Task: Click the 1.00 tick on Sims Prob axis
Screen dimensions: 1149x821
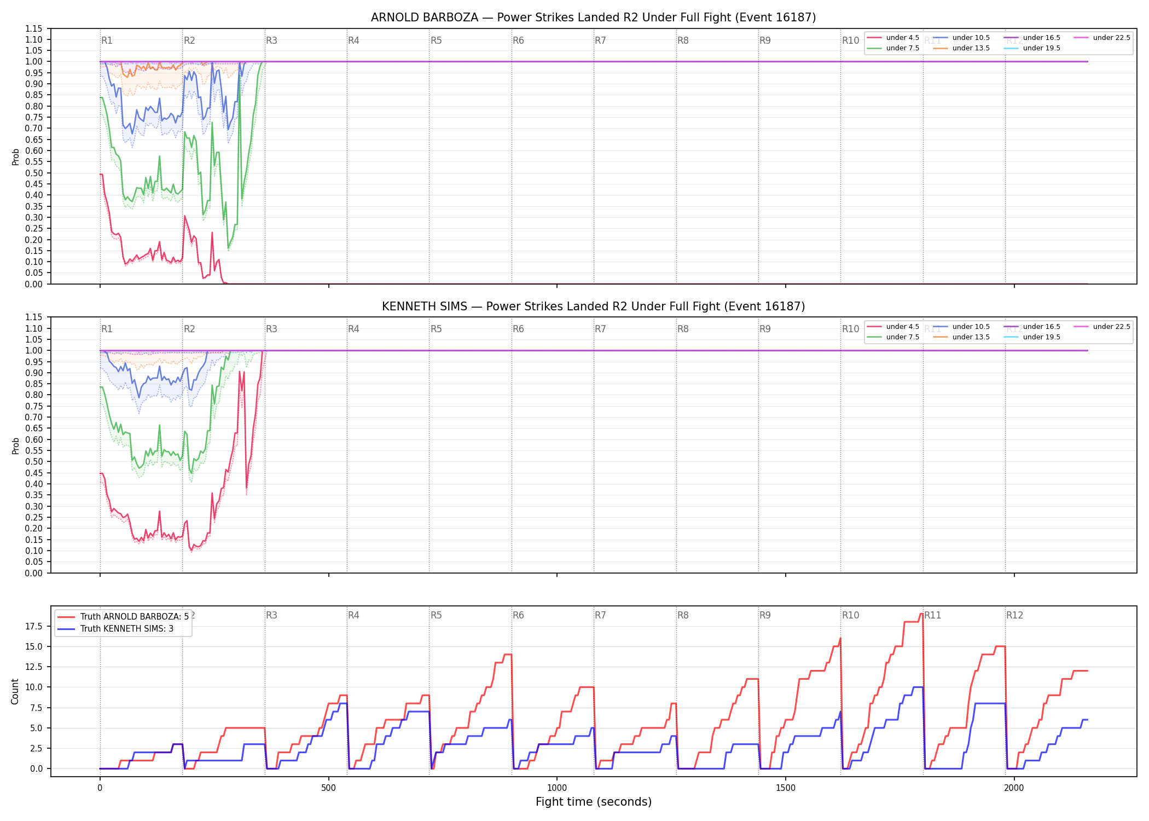Action: [34, 350]
